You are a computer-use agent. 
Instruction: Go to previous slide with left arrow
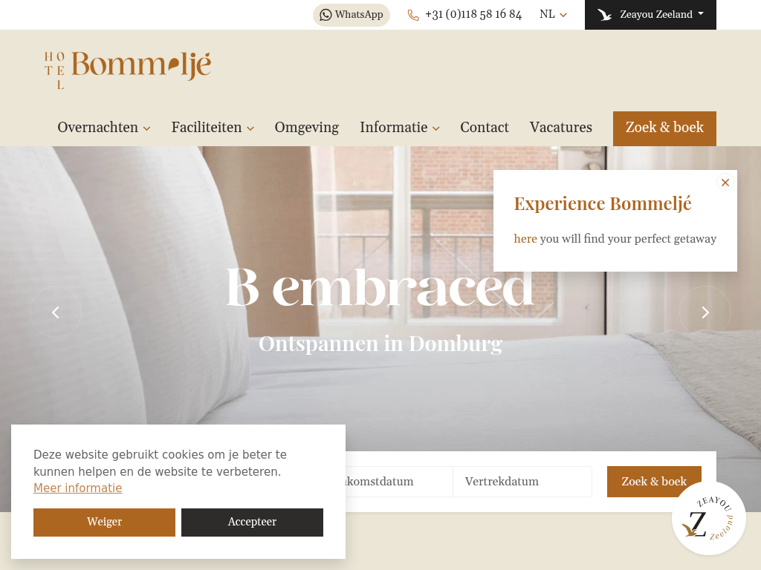[56, 312]
